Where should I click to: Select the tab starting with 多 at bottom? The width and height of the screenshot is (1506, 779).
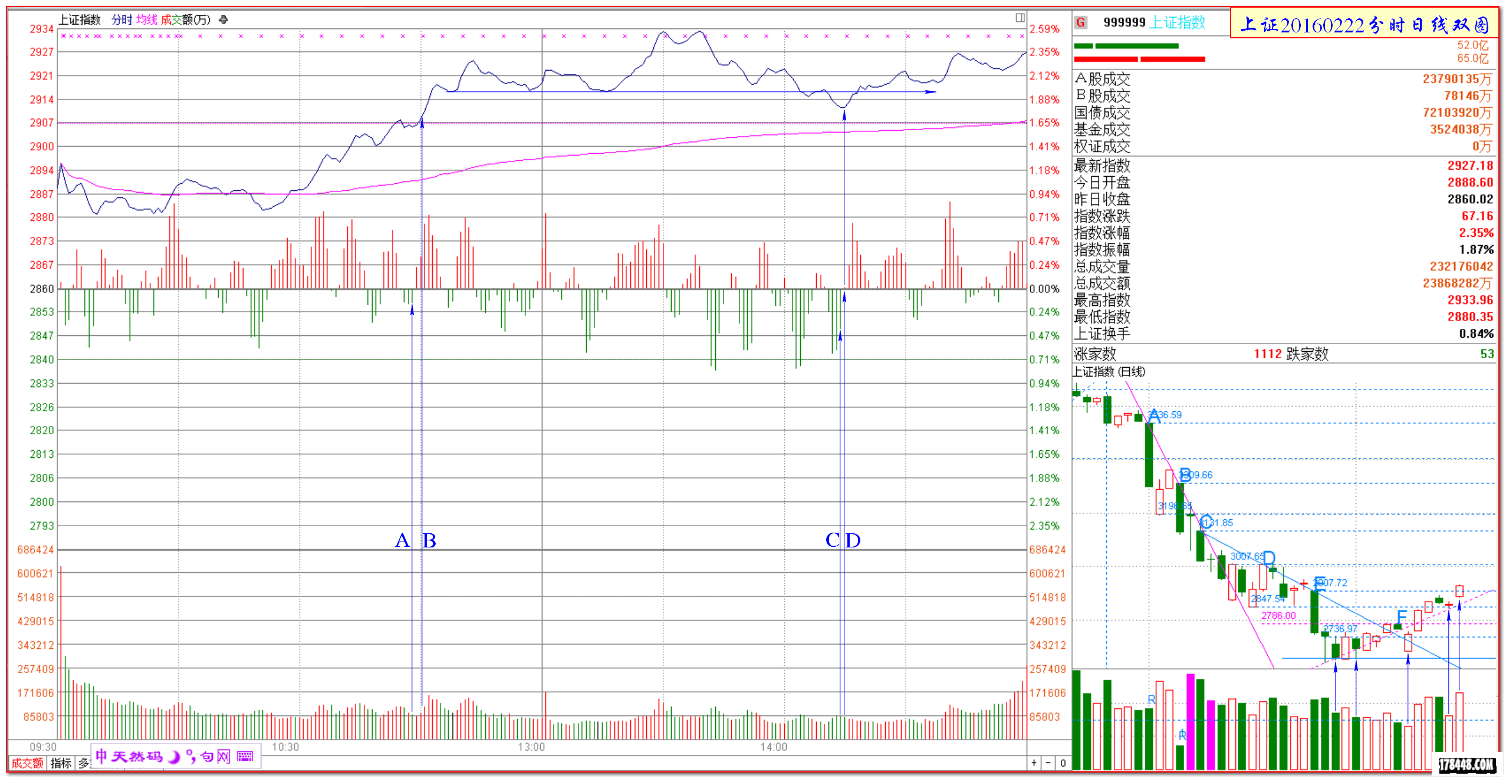[x=84, y=763]
